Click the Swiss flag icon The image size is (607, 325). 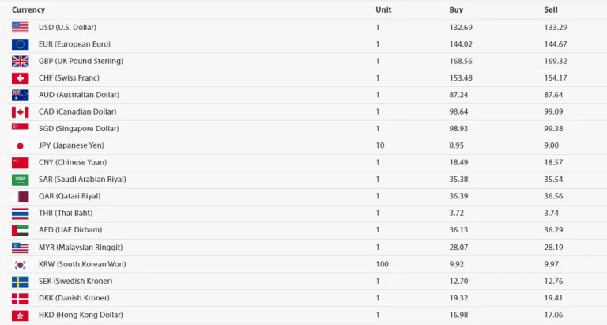[21, 78]
